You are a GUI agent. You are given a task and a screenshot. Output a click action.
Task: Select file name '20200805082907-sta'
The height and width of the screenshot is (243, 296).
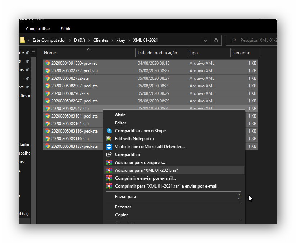click(x=70, y=93)
